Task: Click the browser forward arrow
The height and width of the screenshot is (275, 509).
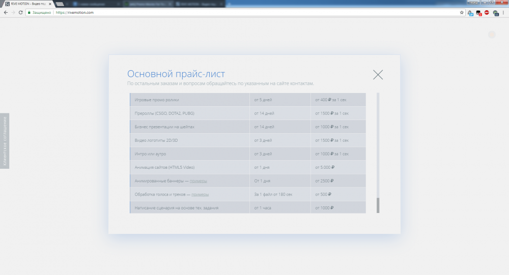Action: (x=13, y=12)
